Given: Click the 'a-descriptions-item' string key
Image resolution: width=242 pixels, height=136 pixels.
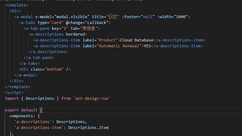Looking at the screenshot, I should click(39, 128).
